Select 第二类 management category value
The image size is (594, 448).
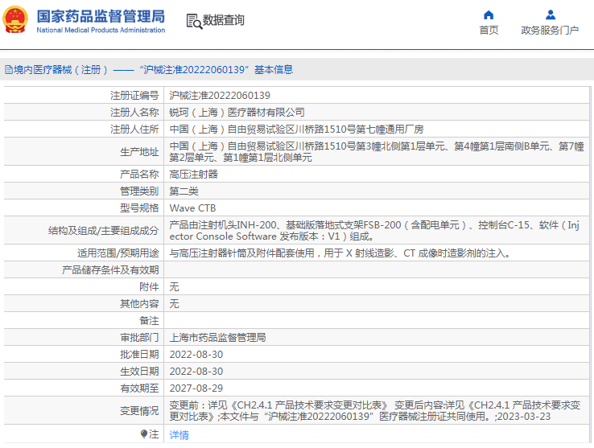point(184,191)
